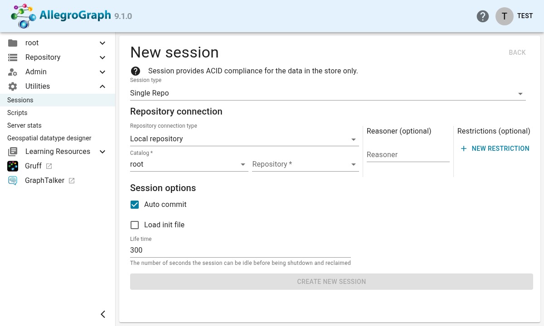Click the Utilities menu label
544x326 pixels.
coord(38,86)
